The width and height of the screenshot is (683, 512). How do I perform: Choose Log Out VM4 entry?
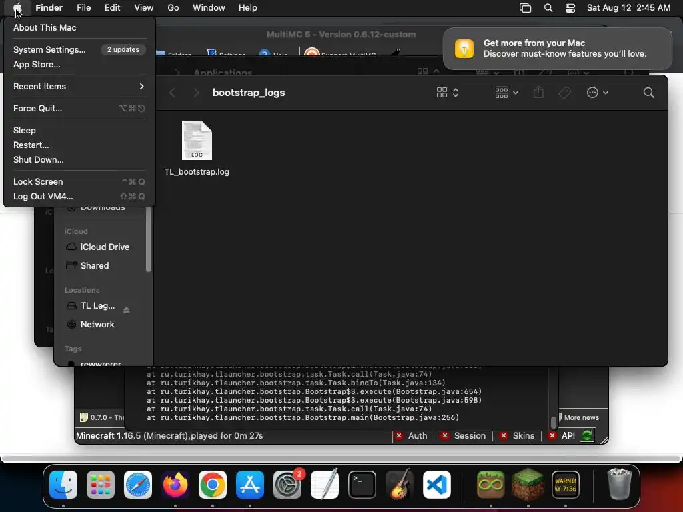click(79, 197)
